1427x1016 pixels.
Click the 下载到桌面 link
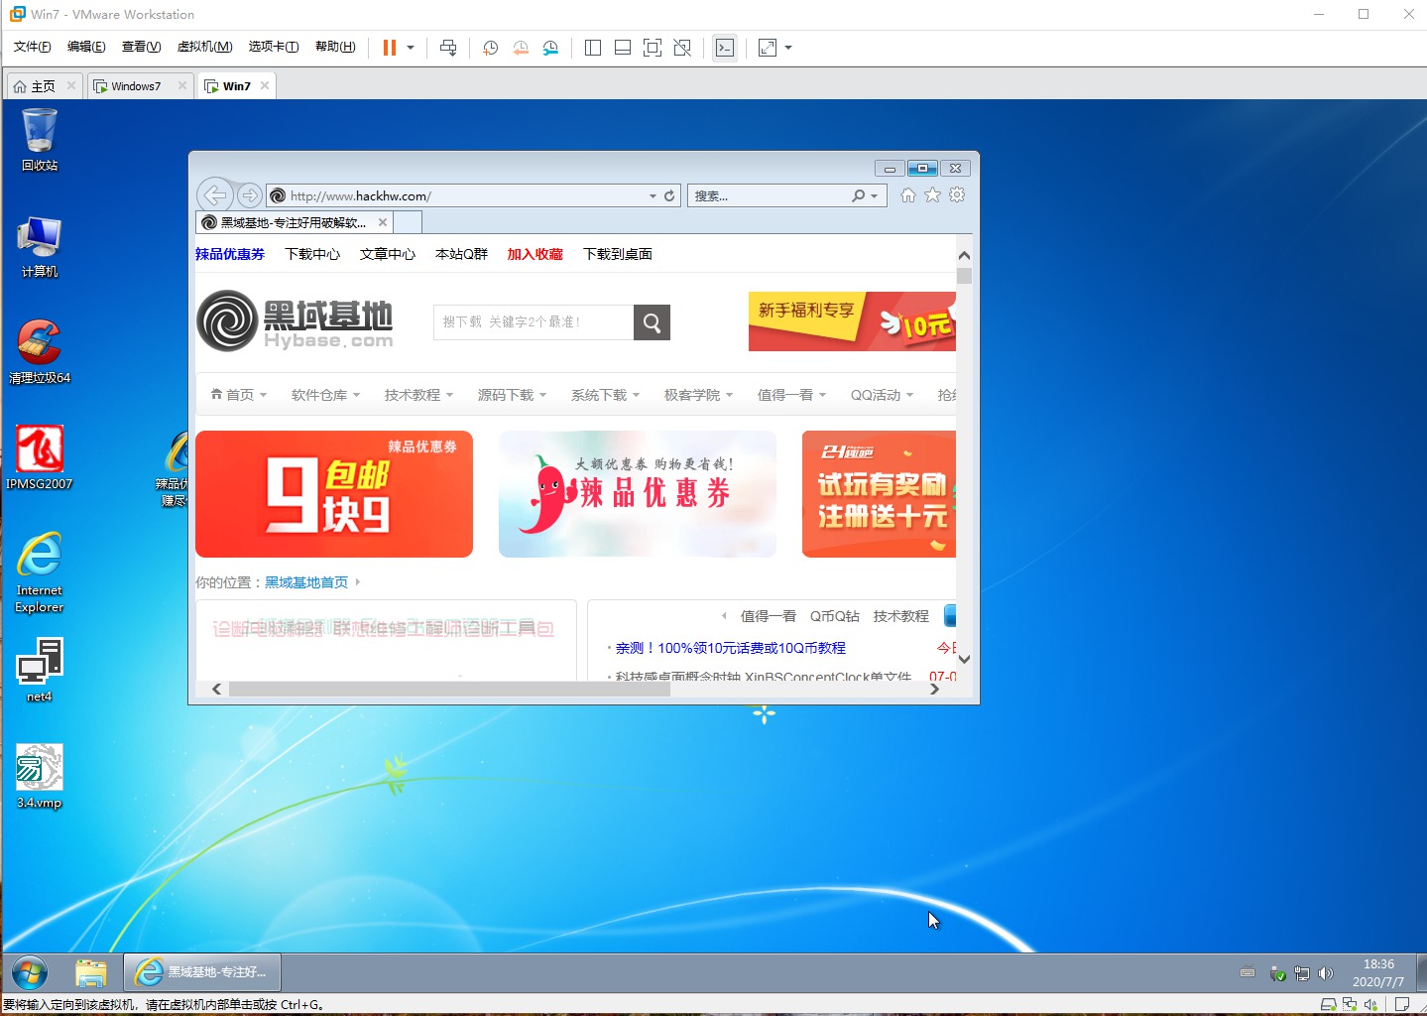[618, 254]
